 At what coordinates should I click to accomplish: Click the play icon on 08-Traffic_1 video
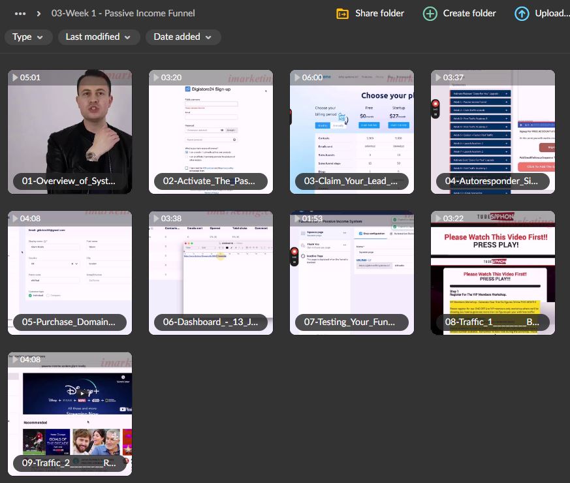439,218
